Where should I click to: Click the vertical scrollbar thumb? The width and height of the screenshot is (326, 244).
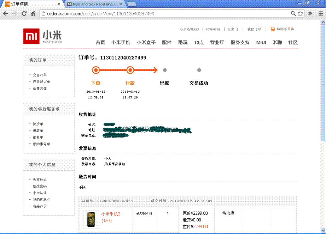(323, 83)
